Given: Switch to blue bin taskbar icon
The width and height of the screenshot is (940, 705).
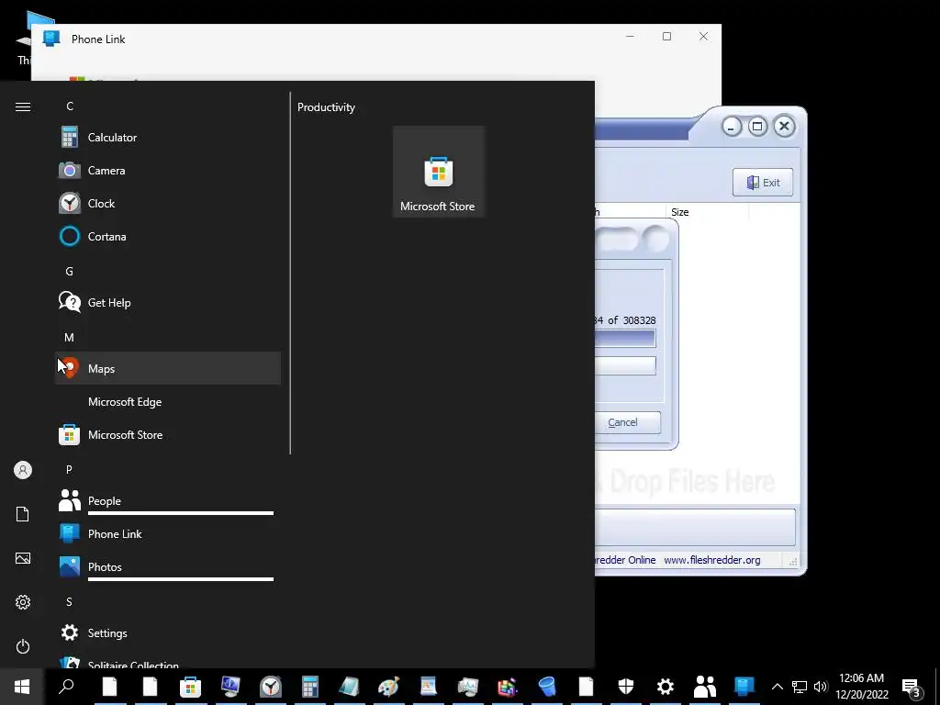Looking at the screenshot, I should point(547,687).
